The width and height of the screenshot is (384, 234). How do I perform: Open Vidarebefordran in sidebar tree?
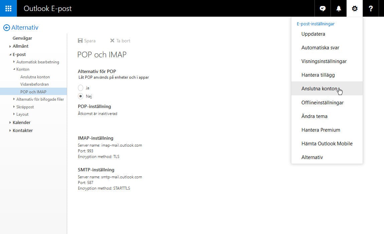34,84
